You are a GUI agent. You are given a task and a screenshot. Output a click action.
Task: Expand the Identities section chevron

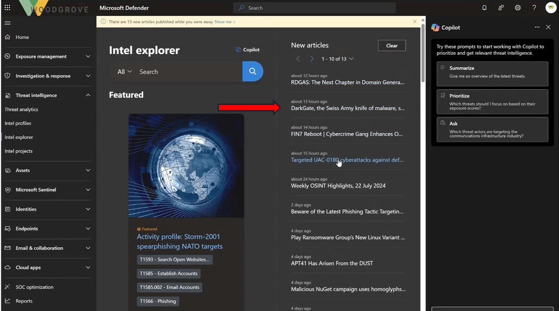coord(88,209)
